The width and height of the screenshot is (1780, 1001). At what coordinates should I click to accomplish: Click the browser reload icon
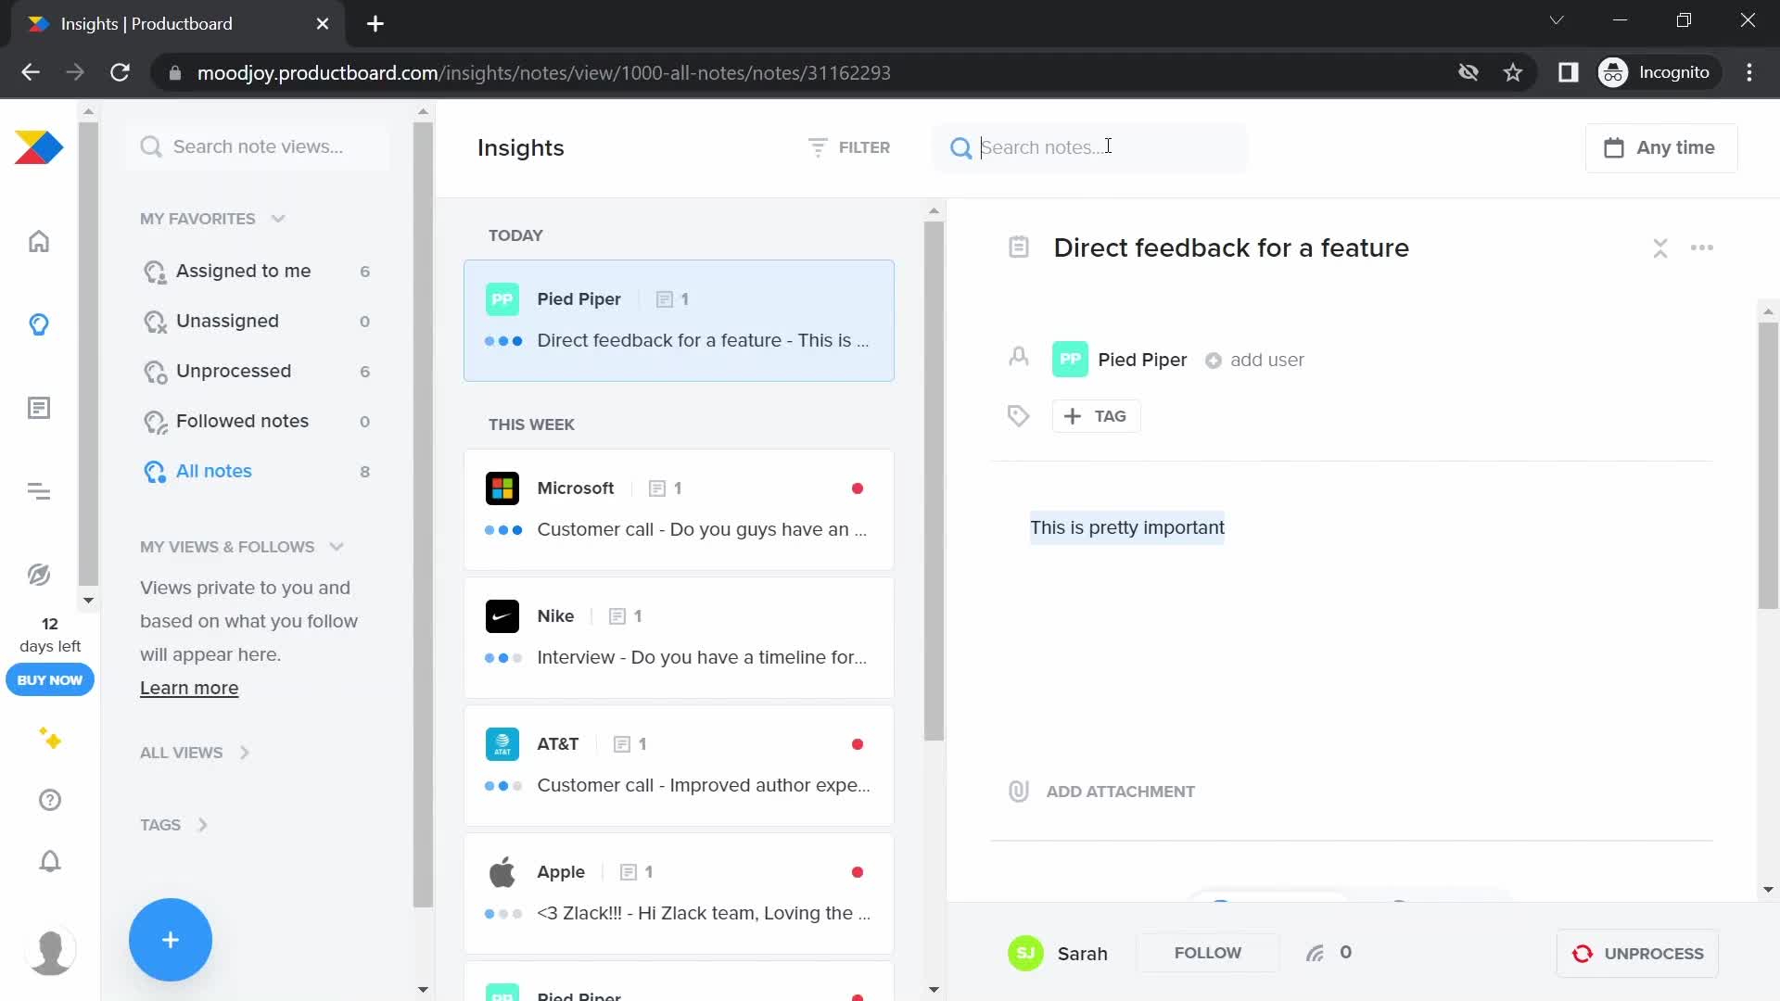point(120,72)
